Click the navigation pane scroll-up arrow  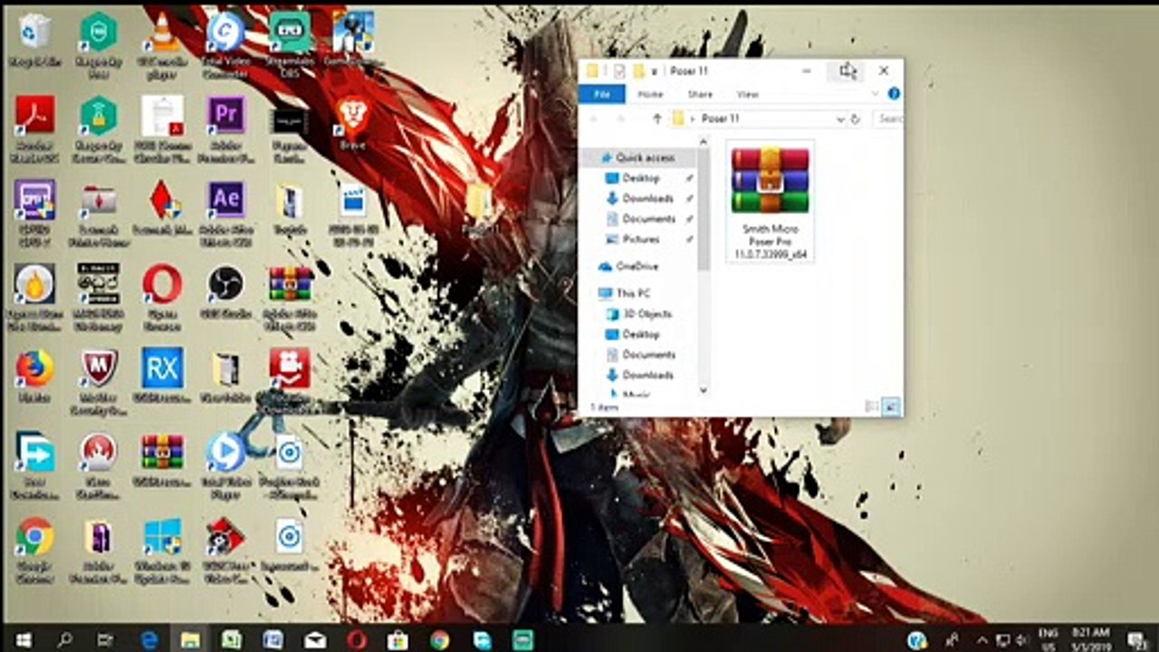pos(704,143)
